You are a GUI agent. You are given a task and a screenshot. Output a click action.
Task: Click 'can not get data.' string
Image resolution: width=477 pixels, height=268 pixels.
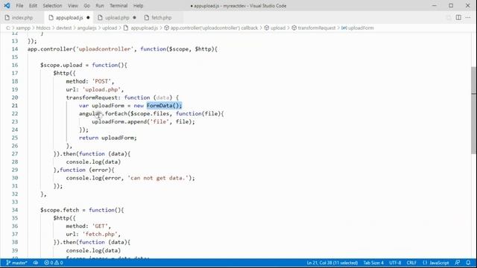(158, 178)
